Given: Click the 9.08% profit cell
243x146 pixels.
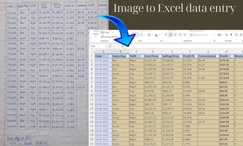Looking at the screenshot, I should (x=190, y=82).
